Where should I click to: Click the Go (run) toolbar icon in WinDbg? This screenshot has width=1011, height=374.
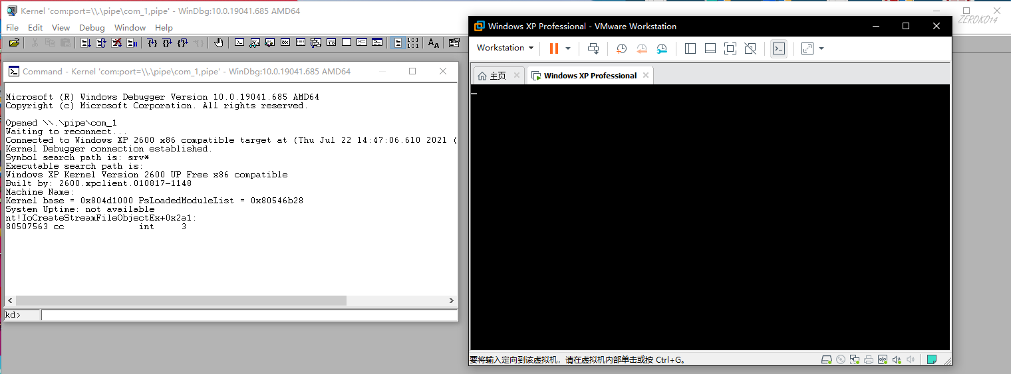pyautogui.click(x=85, y=43)
